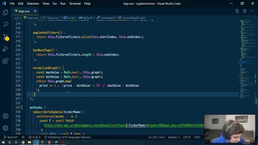Open the editor More Actions ellipsis

(252, 11)
